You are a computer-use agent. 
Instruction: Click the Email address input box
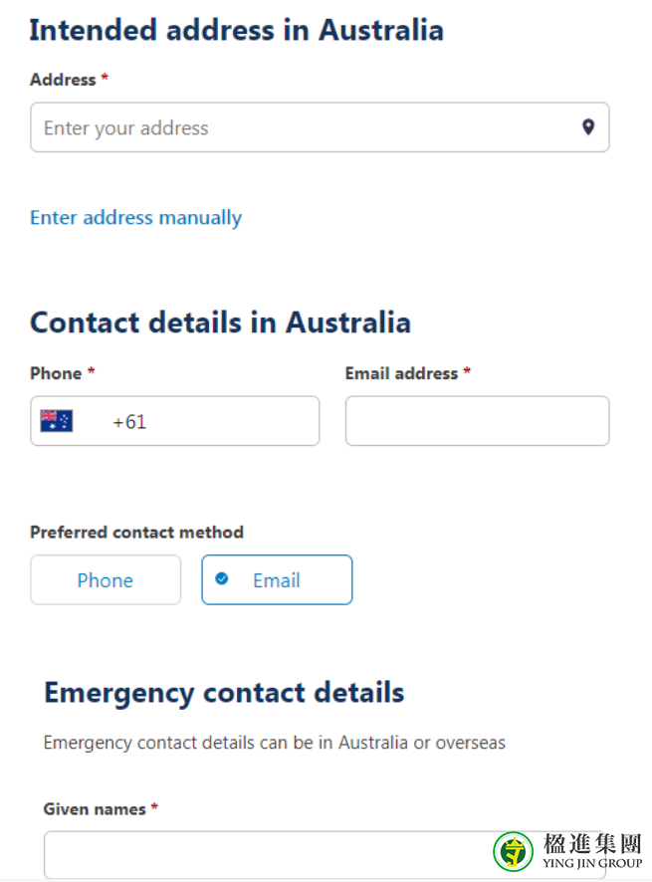click(x=477, y=421)
